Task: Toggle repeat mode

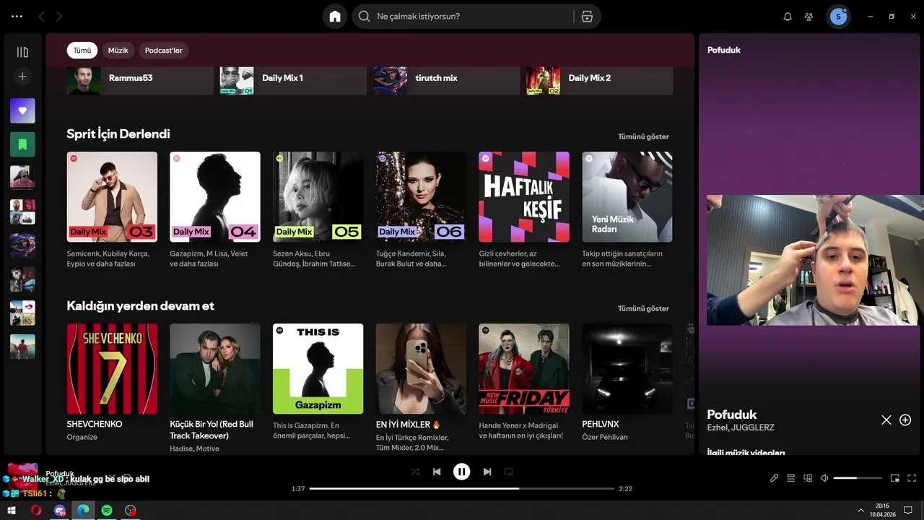Action: point(508,472)
